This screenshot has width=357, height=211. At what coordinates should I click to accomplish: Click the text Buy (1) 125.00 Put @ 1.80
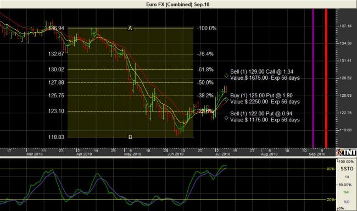click(x=261, y=96)
